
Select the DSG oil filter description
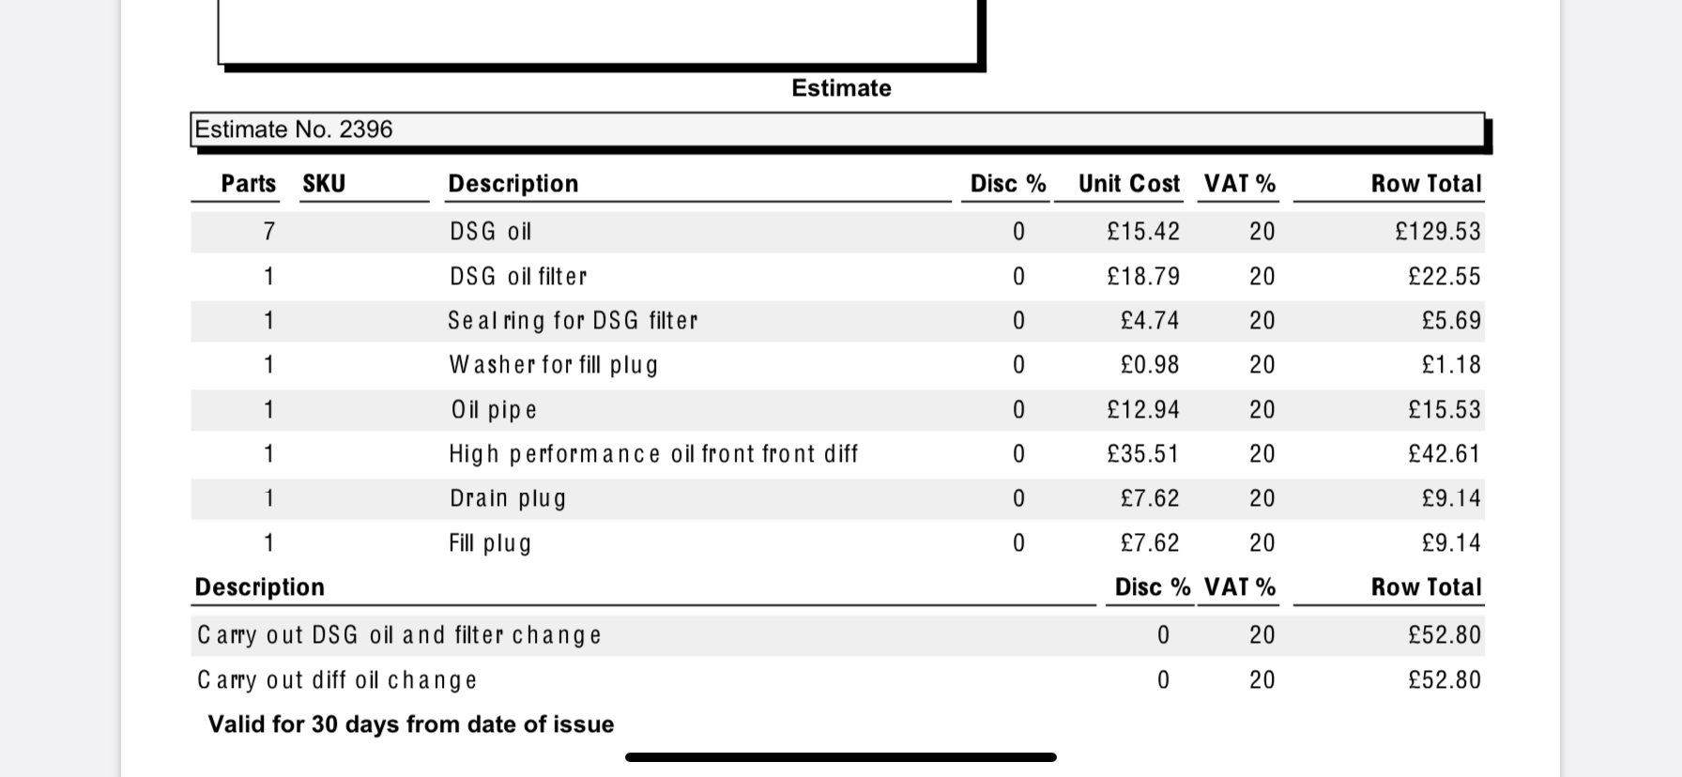pos(518,277)
